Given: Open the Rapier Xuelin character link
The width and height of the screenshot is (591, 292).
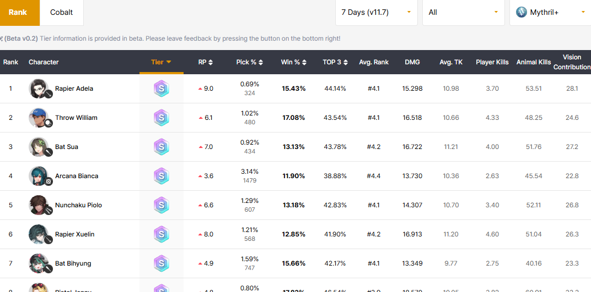Looking at the screenshot, I should point(74,234).
